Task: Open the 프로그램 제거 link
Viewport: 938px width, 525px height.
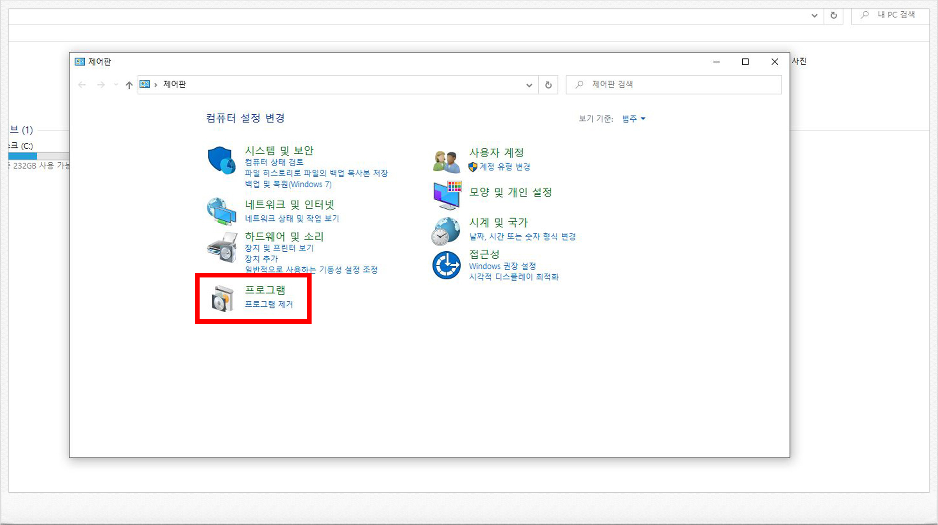Action: 268,304
